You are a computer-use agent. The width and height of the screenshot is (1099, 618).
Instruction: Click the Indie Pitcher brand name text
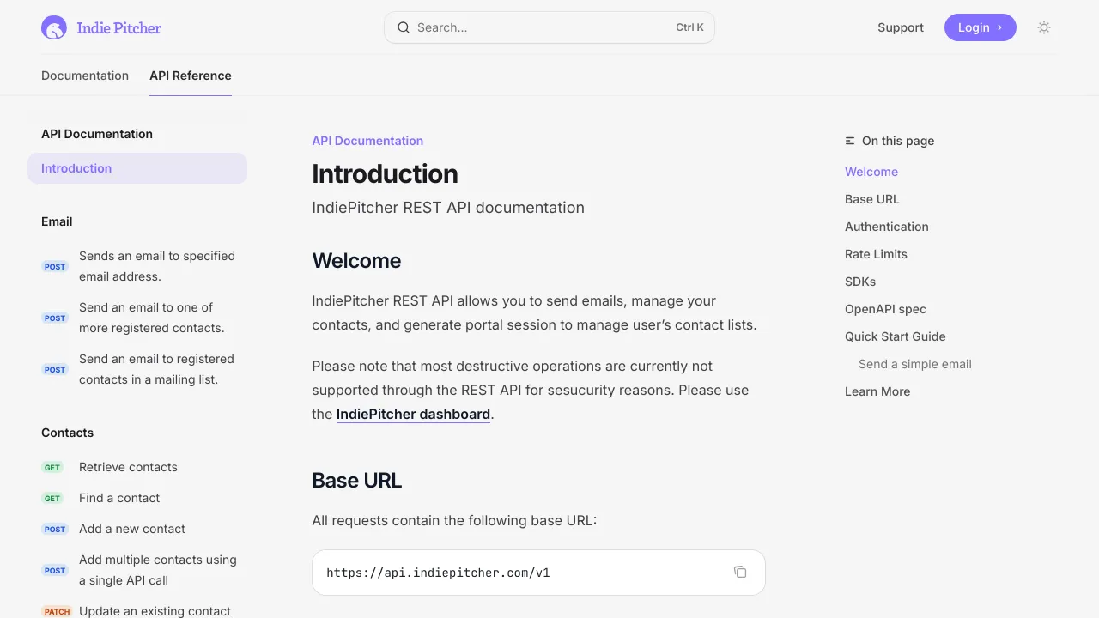click(x=118, y=27)
